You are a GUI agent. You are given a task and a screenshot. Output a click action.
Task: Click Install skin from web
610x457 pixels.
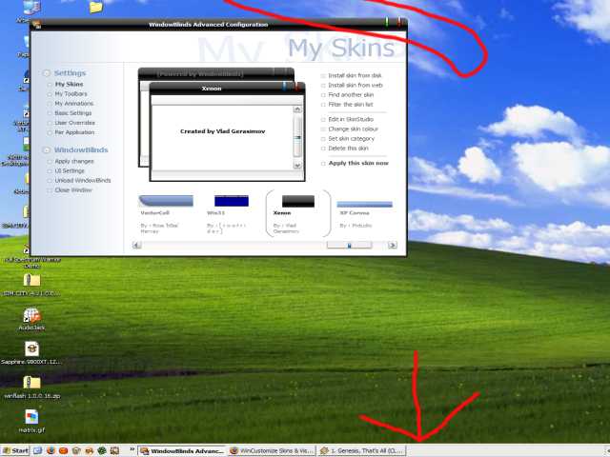356,85
